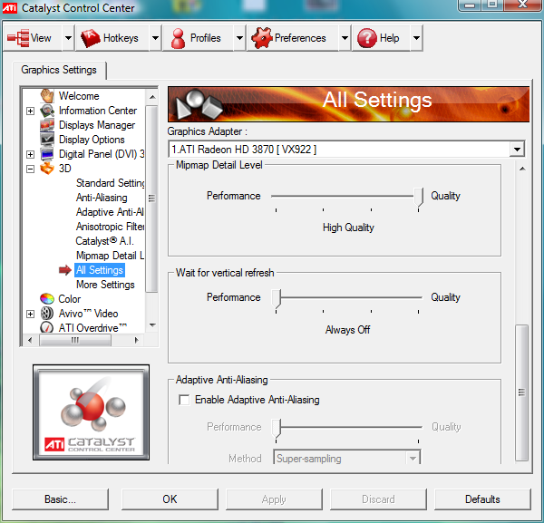Click the View toolbar button label
The width and height of the screenshot is (544, 523).
click(41, 38)
